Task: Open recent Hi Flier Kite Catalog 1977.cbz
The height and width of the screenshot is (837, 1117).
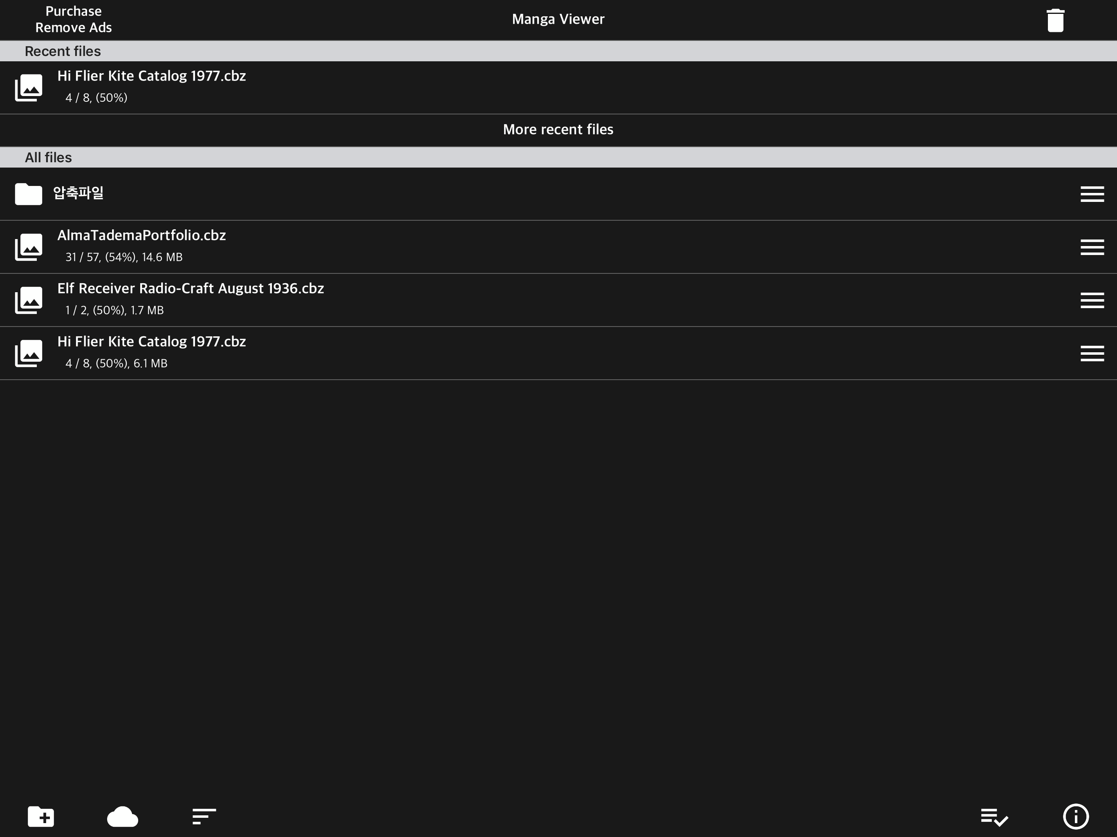Action: coord(152,86)
